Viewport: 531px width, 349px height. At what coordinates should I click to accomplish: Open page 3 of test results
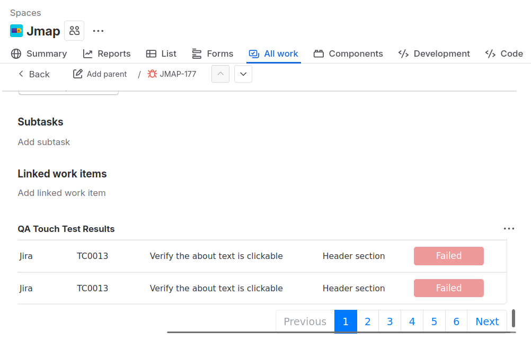point(390,321)
